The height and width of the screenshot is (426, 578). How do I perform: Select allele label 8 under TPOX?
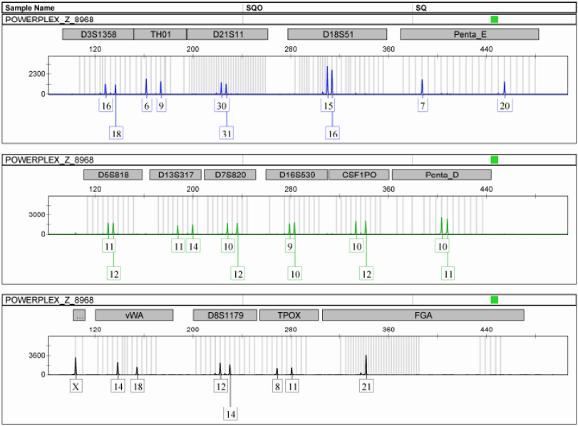point(277,386)
